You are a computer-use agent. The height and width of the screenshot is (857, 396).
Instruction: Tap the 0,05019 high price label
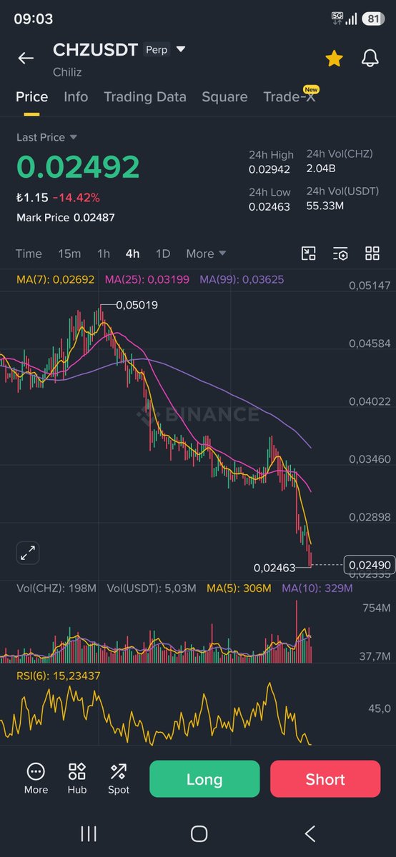(x=137, y=305)
